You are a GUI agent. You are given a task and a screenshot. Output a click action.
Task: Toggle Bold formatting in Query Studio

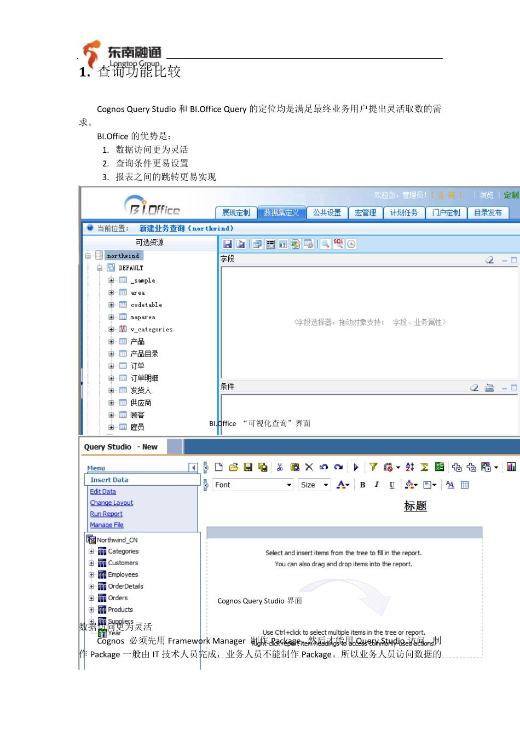362,485
